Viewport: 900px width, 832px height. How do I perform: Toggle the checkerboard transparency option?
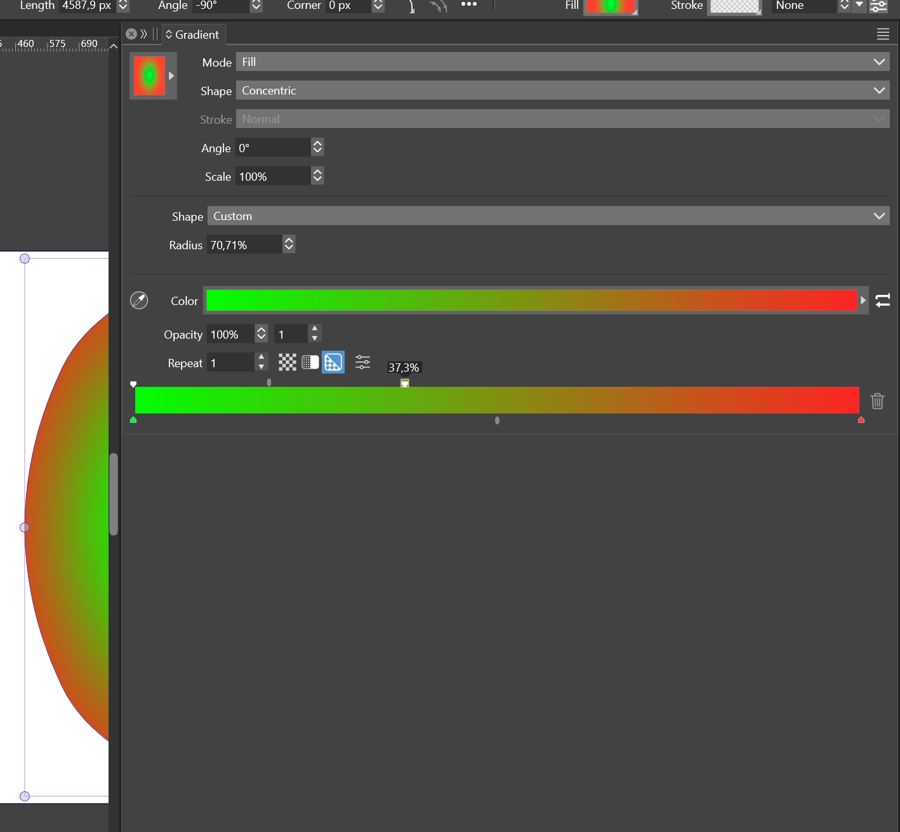click(x=288, y=362)
